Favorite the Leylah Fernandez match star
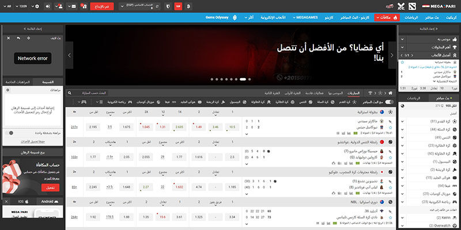Screen dimensions: 461x230 pos(391,187)
